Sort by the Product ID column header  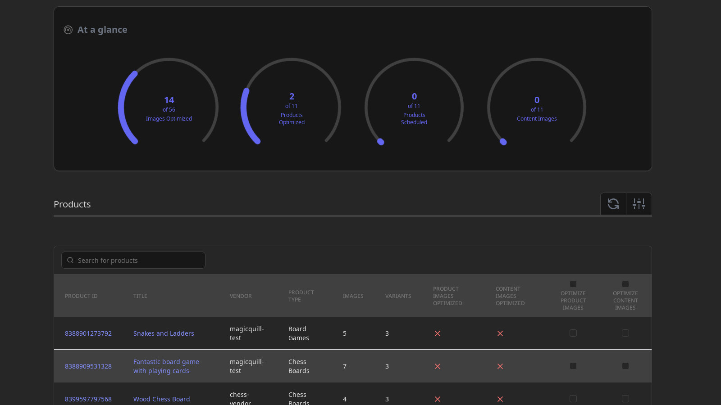[x=81, y=296]
